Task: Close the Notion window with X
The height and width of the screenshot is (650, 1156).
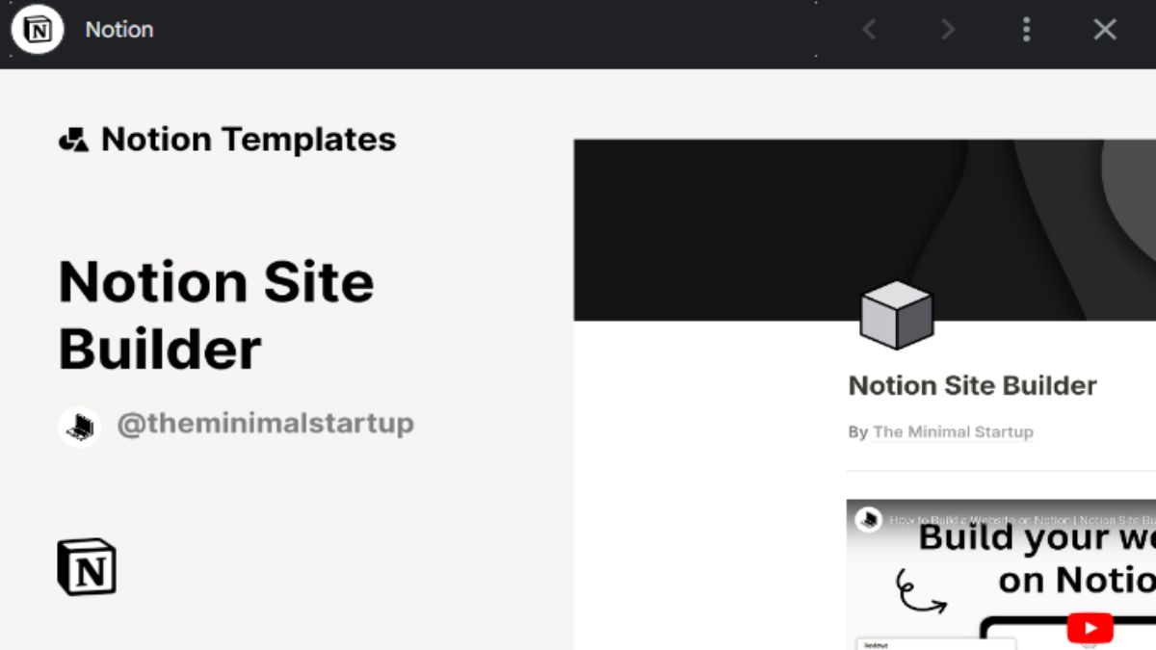Action: (x=1105, y=30)
